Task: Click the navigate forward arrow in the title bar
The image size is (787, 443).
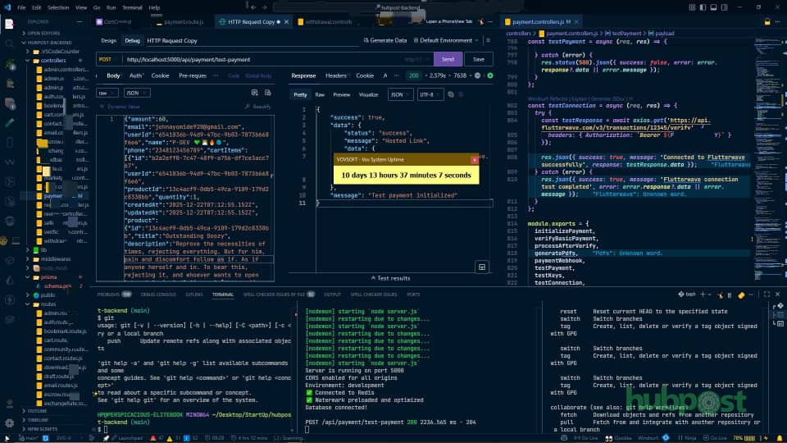Action: tap(265, 7)
